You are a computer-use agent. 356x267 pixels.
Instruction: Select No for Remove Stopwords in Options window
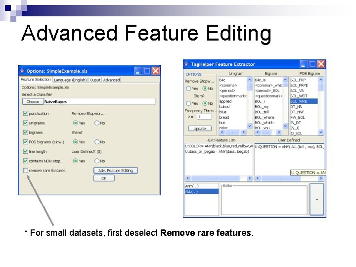tap(97, 123)
